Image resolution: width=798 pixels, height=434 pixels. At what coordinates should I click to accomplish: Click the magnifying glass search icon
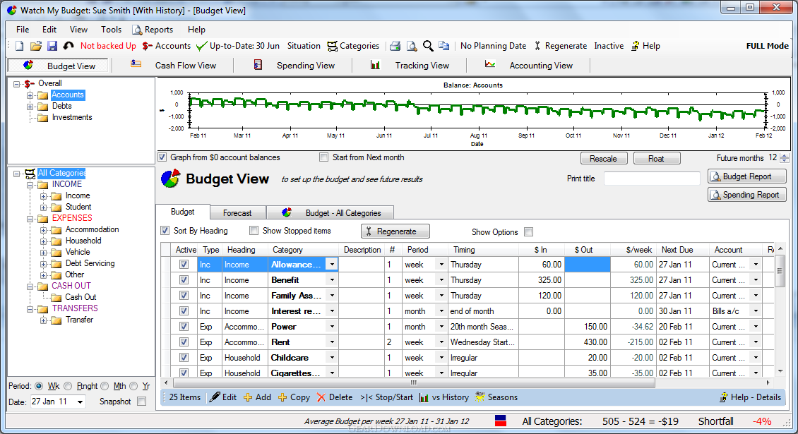click(428, 46)
